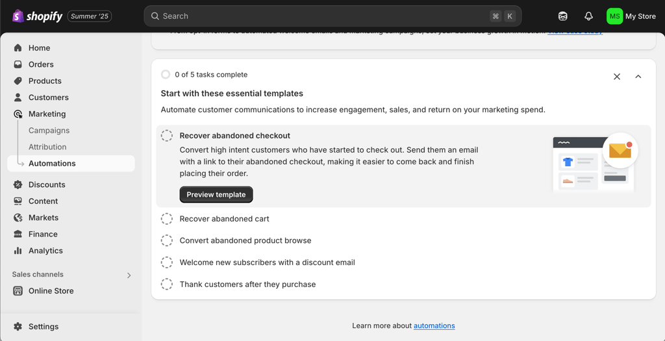Mark Recover abandoned checkout circle

point(167,136)
